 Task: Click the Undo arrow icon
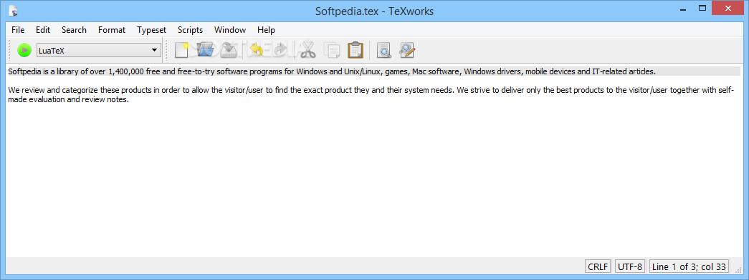(x=257, y=50)
